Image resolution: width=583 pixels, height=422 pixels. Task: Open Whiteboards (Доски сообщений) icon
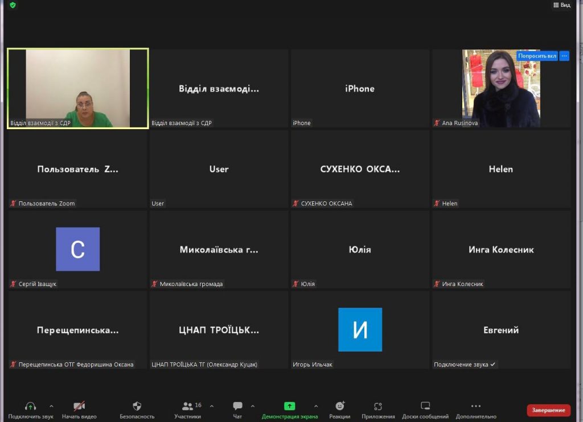pyautogui.click(x=425, y=406)
